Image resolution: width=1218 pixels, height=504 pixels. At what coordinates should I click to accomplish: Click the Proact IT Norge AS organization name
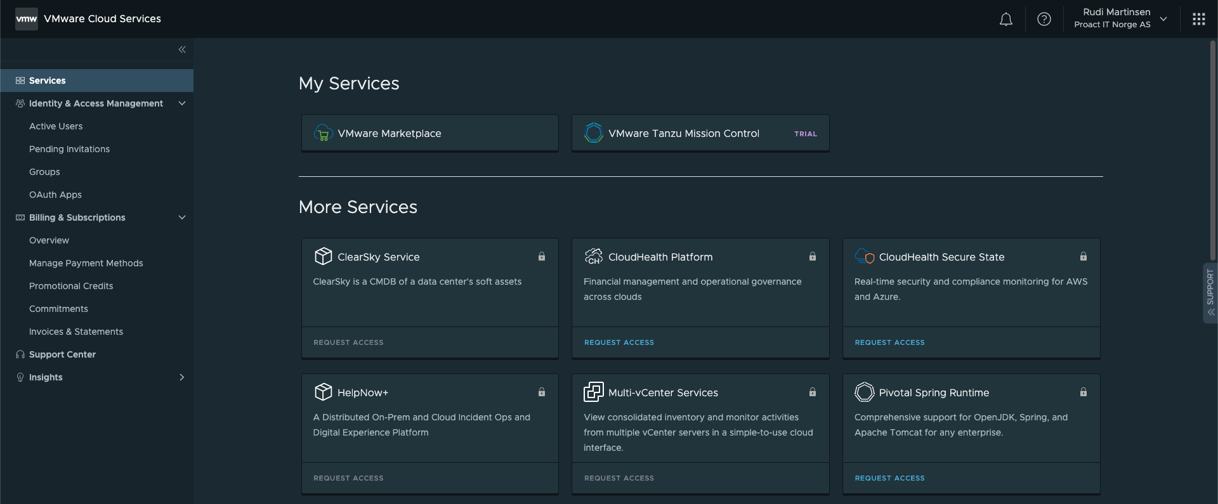(x=1112, y=25)
